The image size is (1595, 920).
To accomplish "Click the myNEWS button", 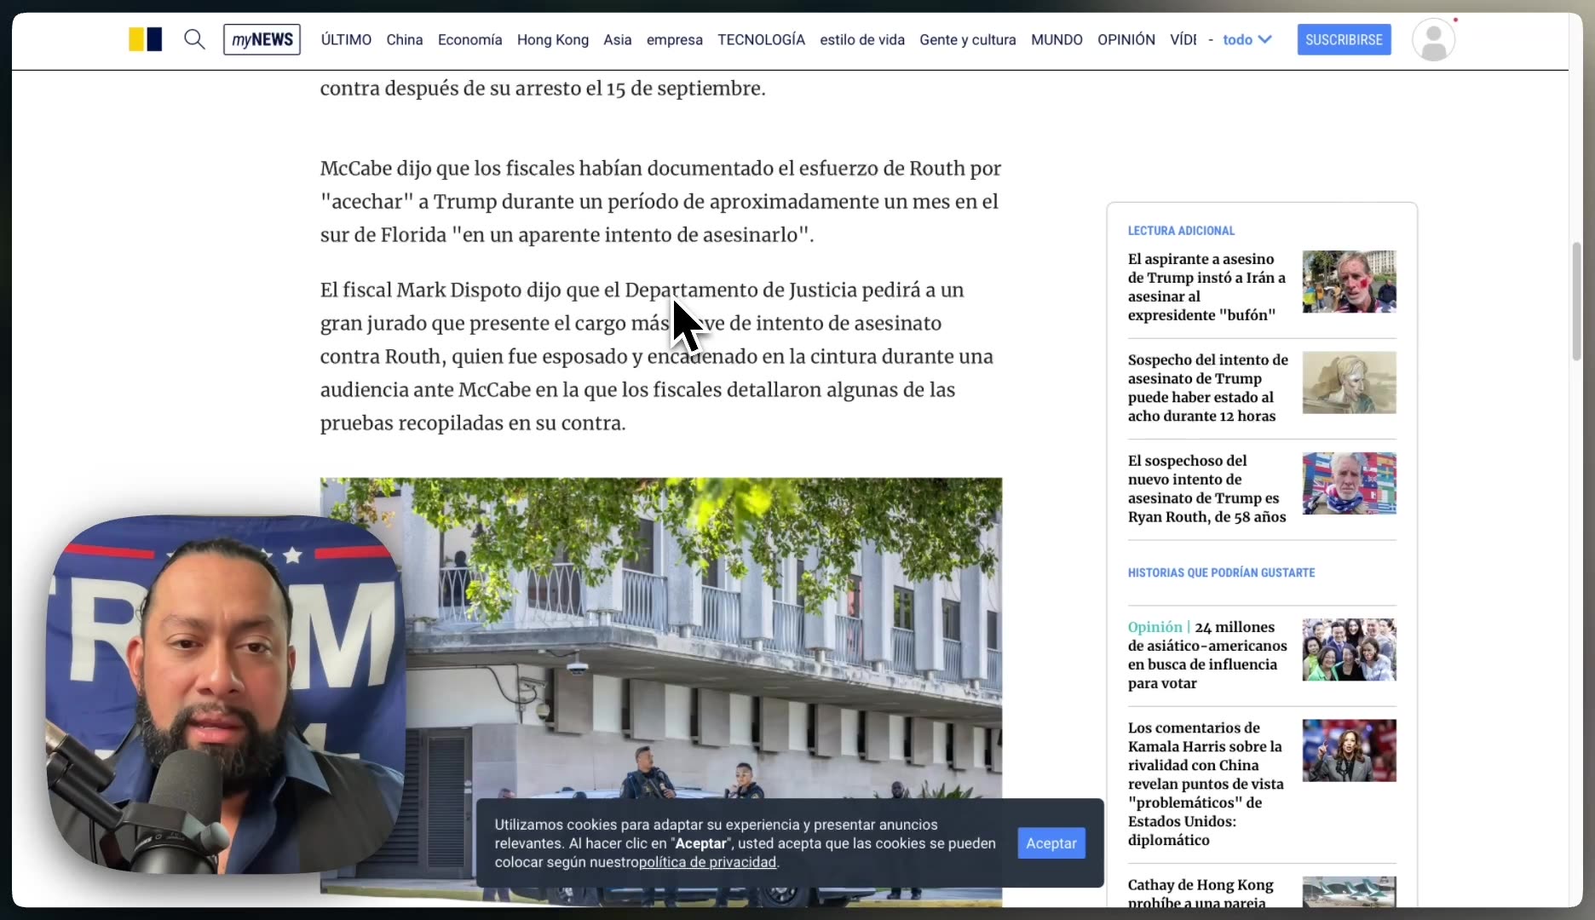I will (262, 39).
